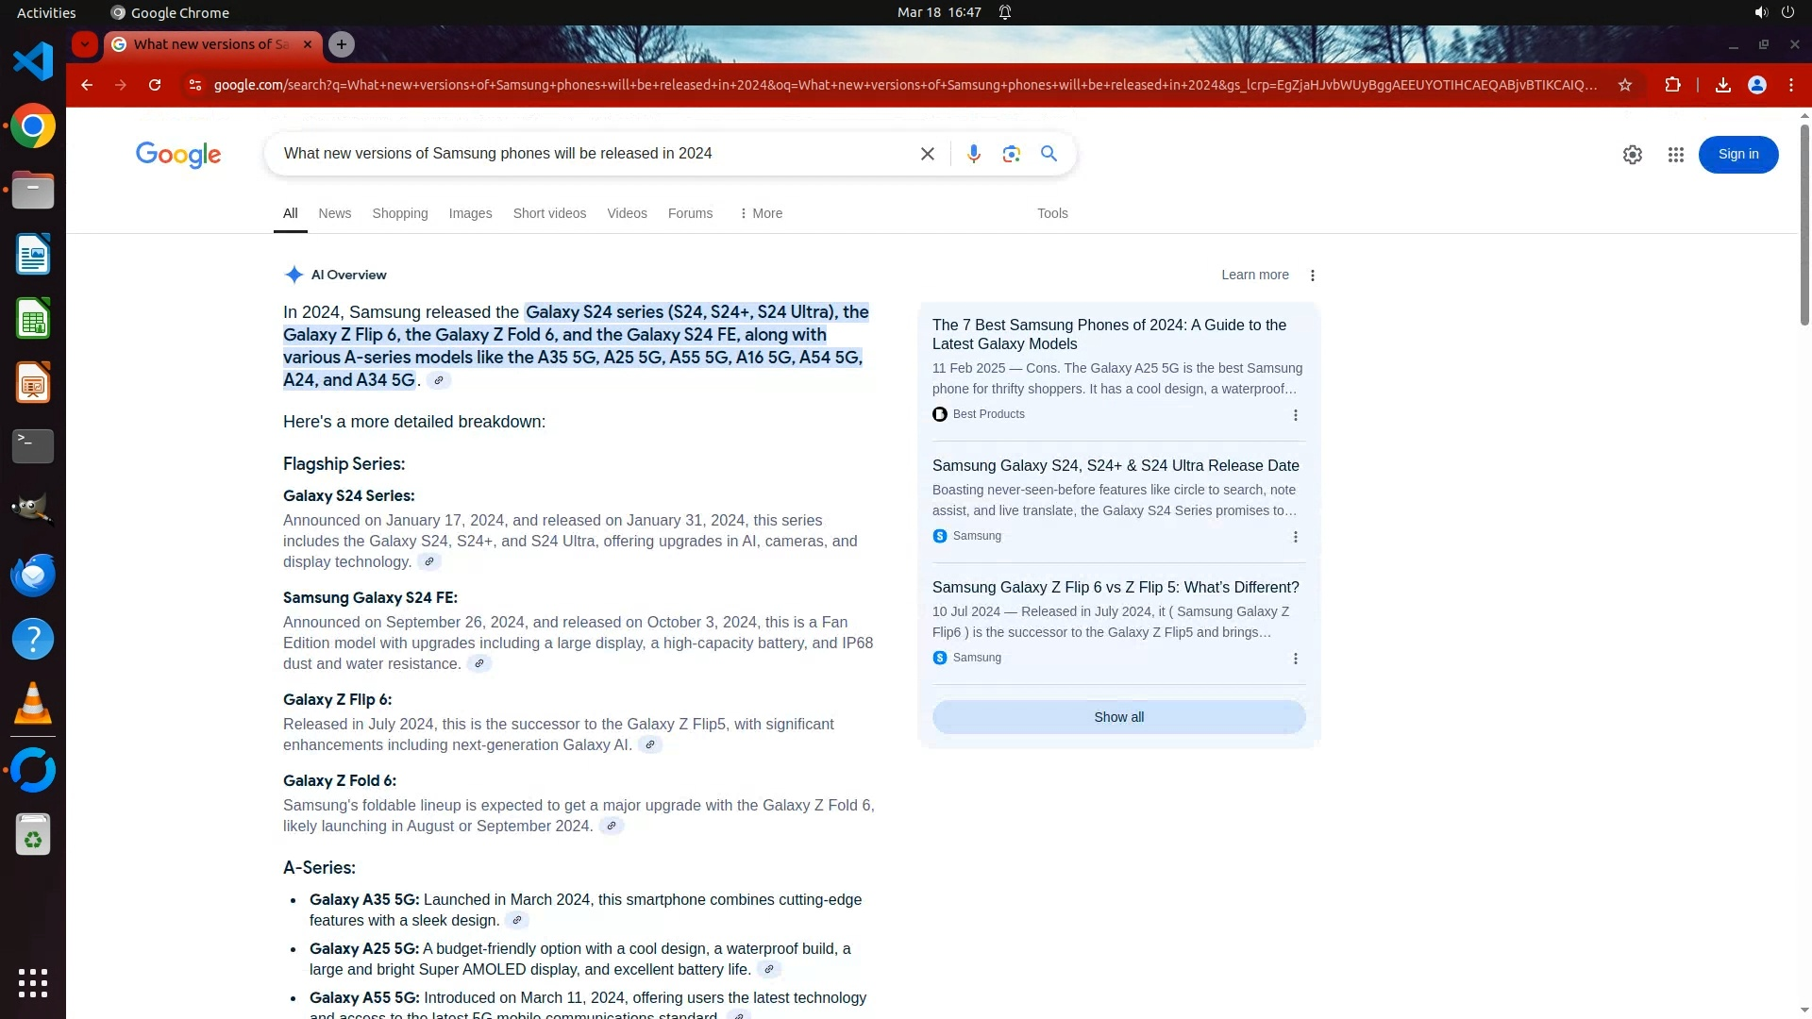Open AI Overview three-dot options menu
1812x1019 pixels.
tap(1312, 276)
